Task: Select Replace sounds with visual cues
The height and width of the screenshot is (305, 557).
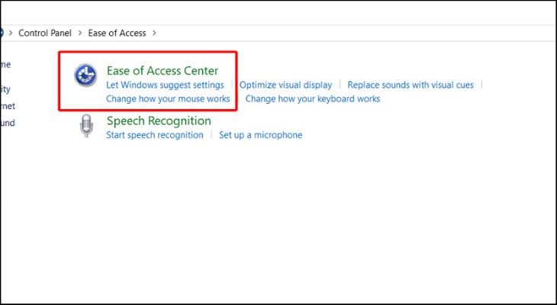Action: tap(411, 85)
